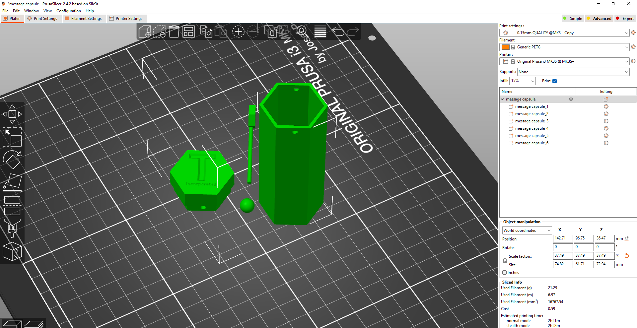Screen dimensions: 637x328
Task: Select the Move gizmo tool
Action: (x=12, y=114)
